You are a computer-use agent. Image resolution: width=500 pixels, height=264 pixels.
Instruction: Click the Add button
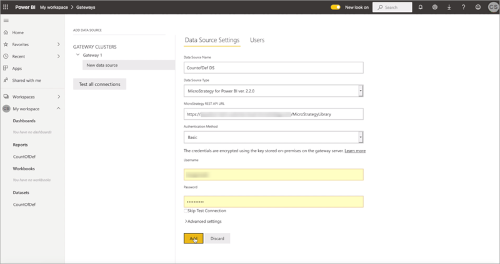(193, 238)
